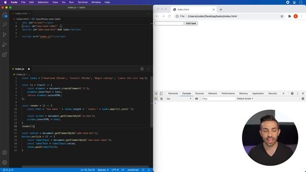Viewport: 306px width, 172px height.
Task: Open the Selection menu
Action: 43,2
